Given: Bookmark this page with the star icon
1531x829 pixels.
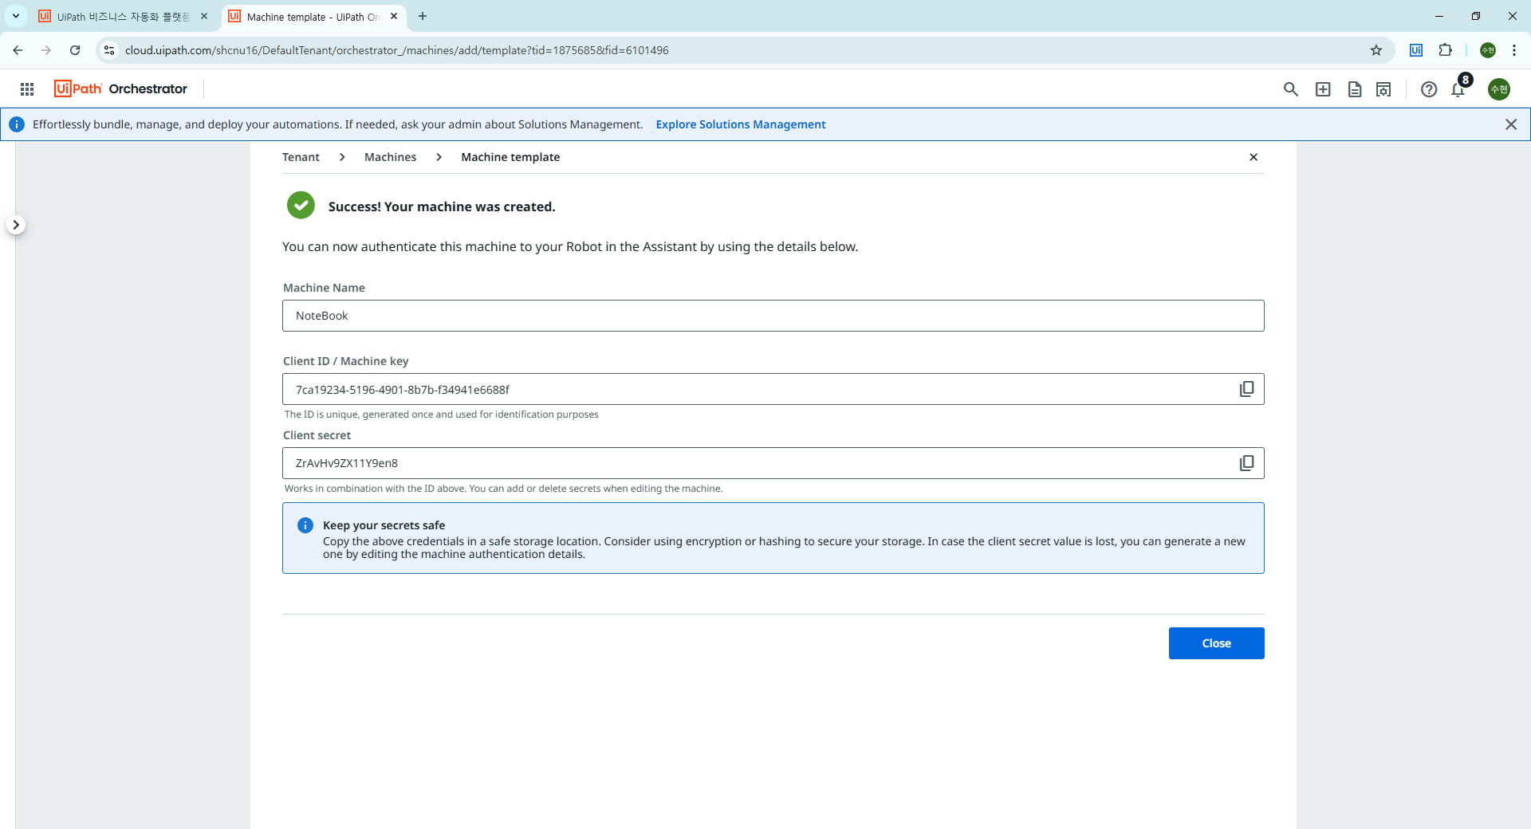Looking at the screenshot, I should click(x=1376, y=50).
